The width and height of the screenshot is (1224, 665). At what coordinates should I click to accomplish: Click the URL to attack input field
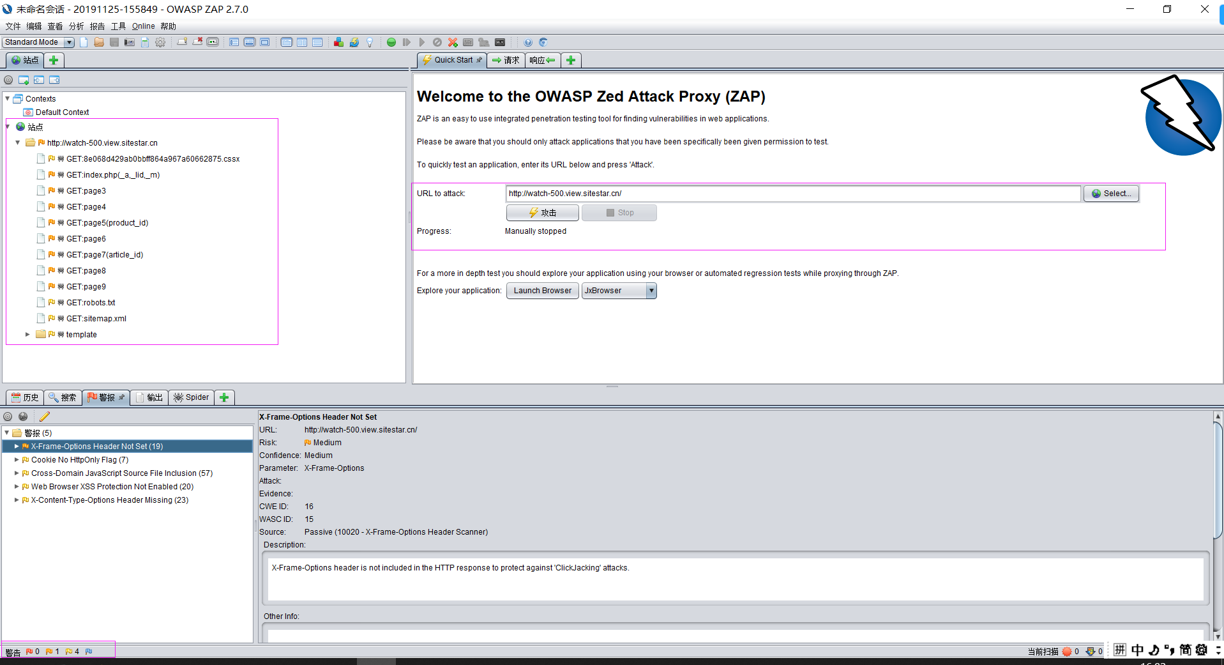793,194
